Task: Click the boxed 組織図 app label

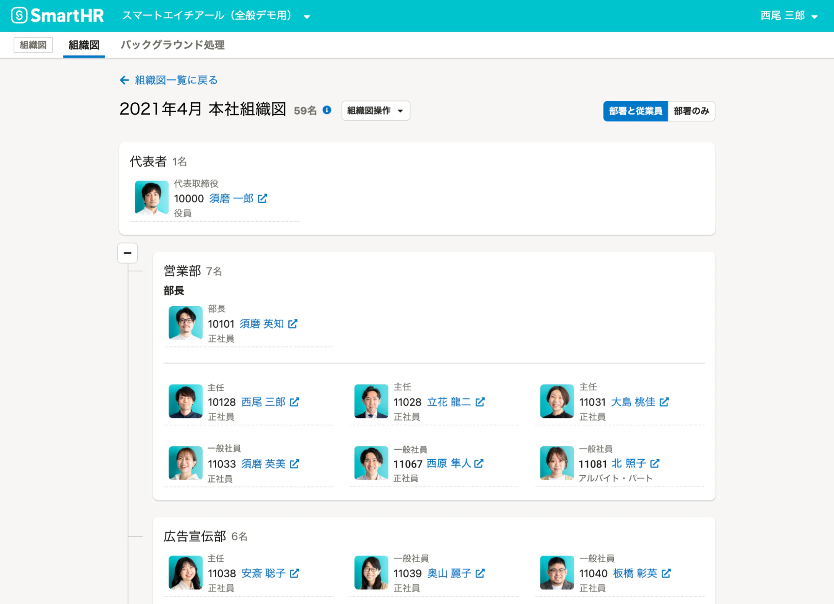Action: coord(33,45)
